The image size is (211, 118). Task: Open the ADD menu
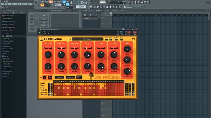click(x=9, y=4)
